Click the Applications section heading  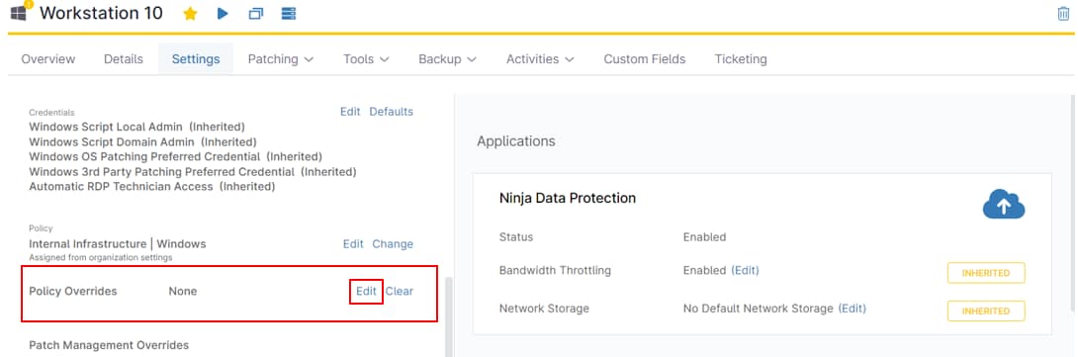click(x=515, y=141)
